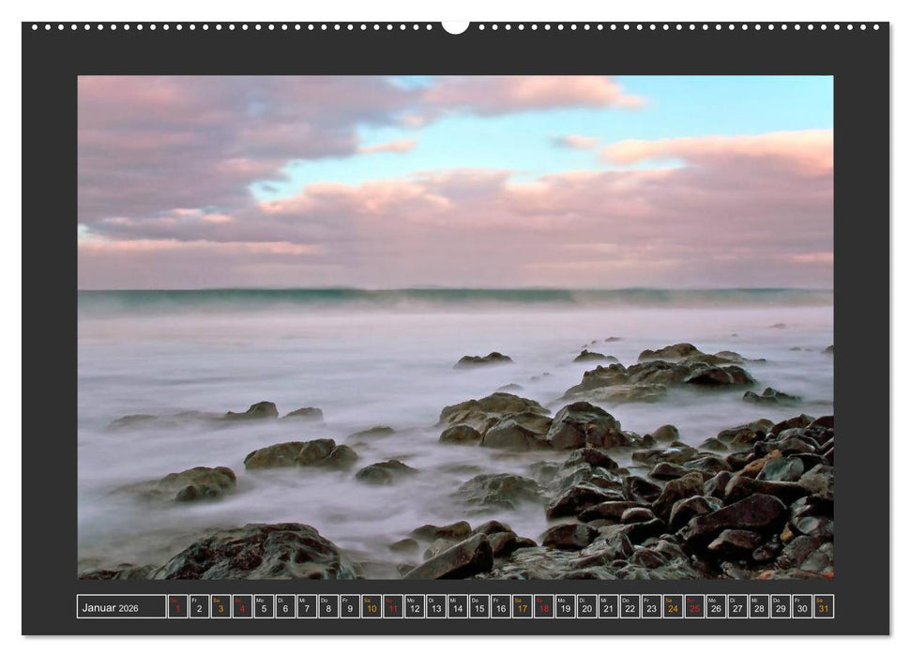The image size is (911, 657).
Task: Select Saturday 17 date cell
Action: (x=524, y=607)
